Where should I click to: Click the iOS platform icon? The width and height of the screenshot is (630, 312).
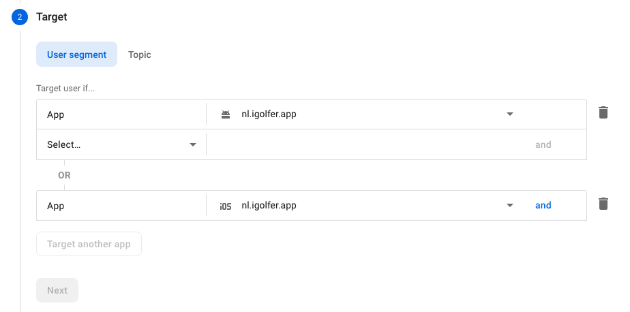(x=226, y=206)
